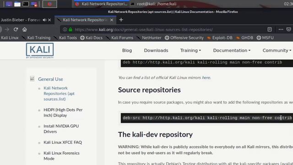
Task: Expand the Community dropdown menu
Action: point(277,50)
